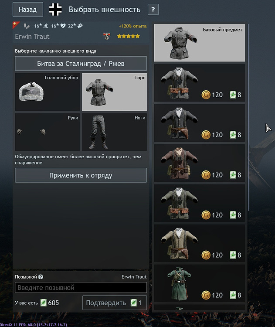Click the Назад back button
The height and width of the screenshot is (327, 275).
click(28, 10)
